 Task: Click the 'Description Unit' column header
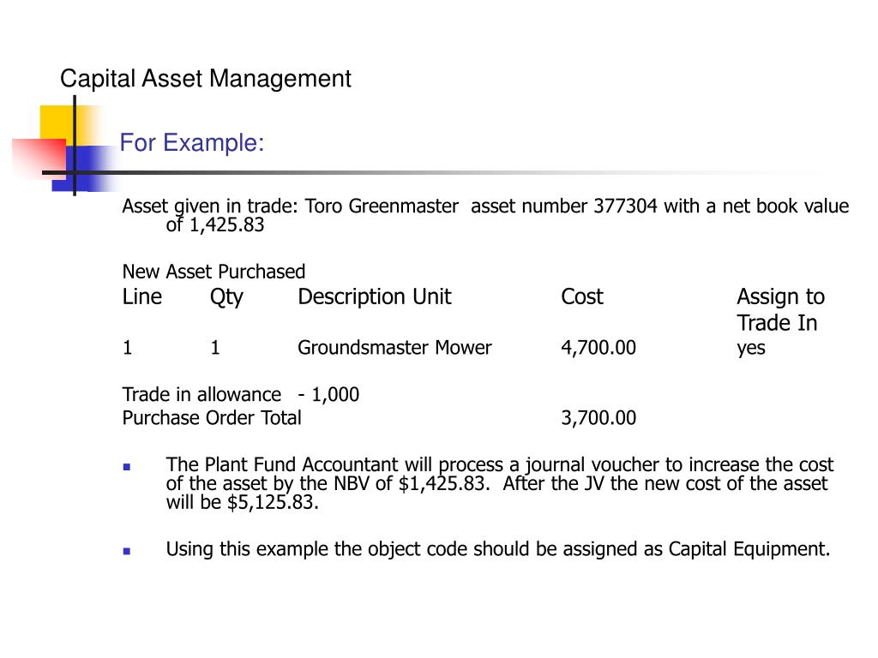[375, 296]
